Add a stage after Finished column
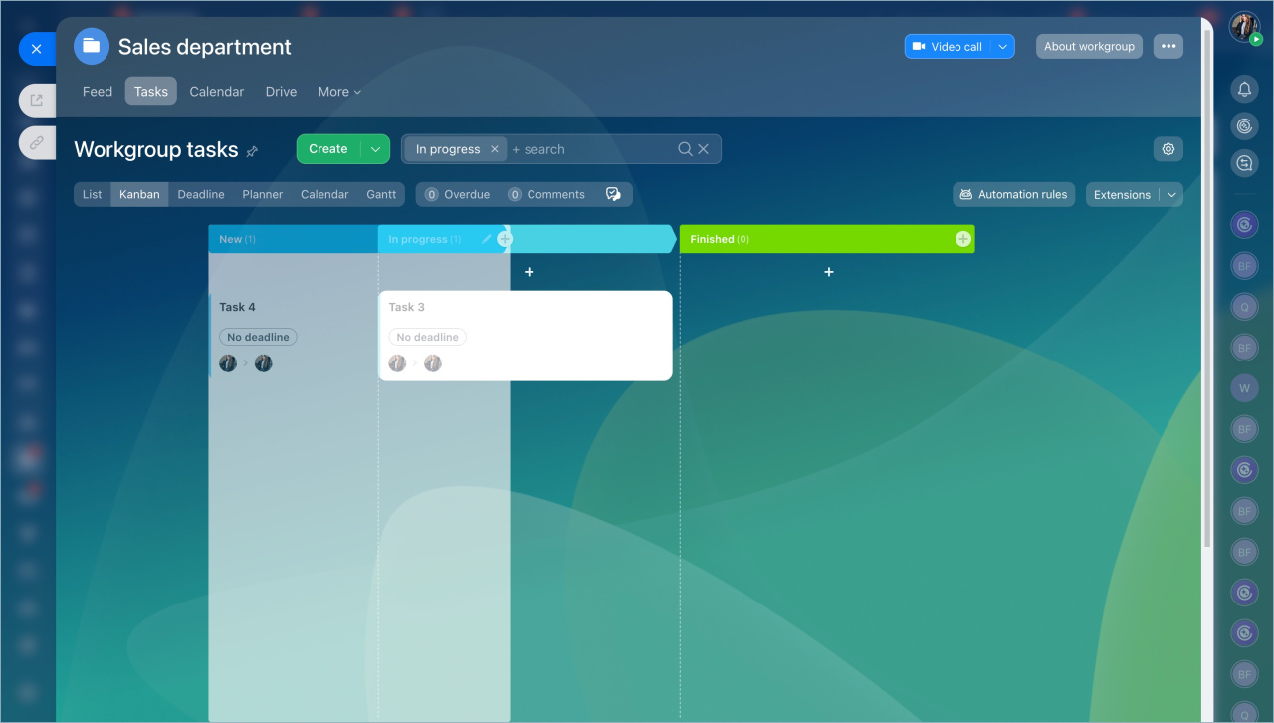Image resolution: width=1274 pixels, height=723 pixels. [x=962, y=239]
